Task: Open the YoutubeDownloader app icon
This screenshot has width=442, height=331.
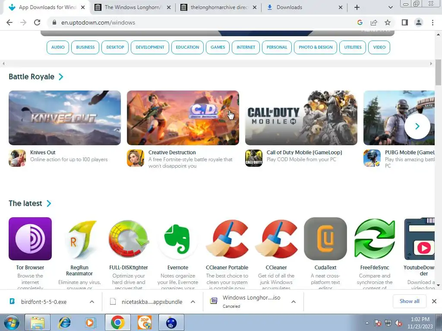Action: (x=420, y=239)
